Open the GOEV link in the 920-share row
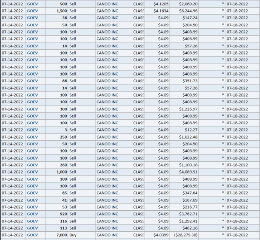Image resolution: width=260 pixels, height=240 pixels. click(32, 214)
